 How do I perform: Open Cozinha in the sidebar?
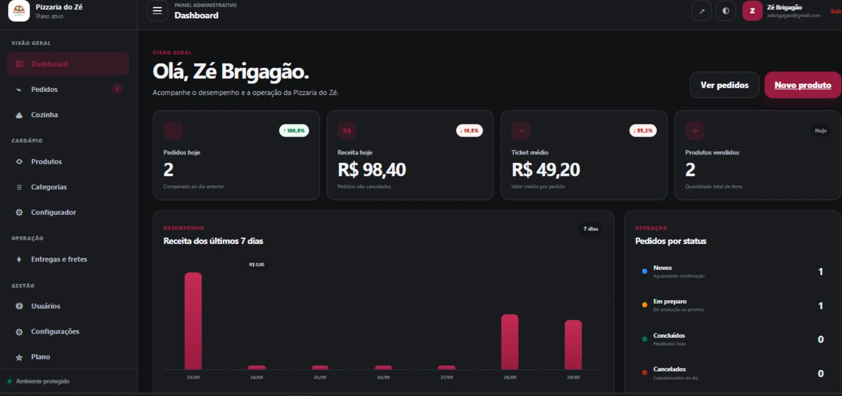click(x=68, y=114)
